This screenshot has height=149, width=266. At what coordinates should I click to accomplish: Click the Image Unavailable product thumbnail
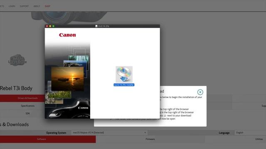point(17,60)
